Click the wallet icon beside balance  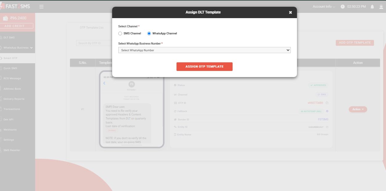point(6,18)
